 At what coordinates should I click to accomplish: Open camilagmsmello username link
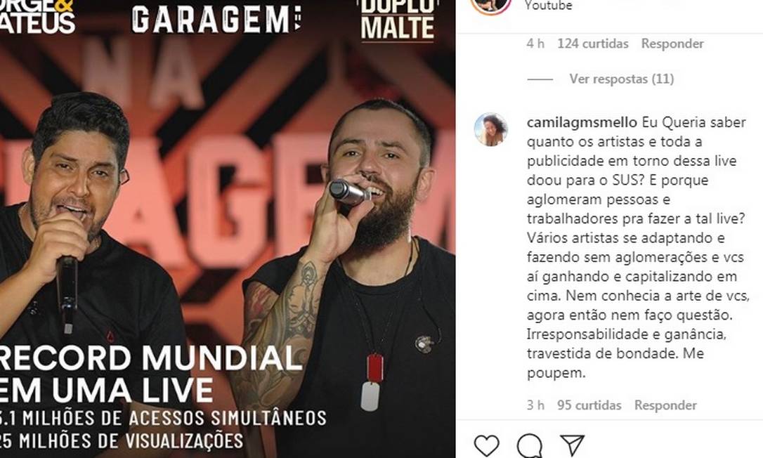pos(582,122)
